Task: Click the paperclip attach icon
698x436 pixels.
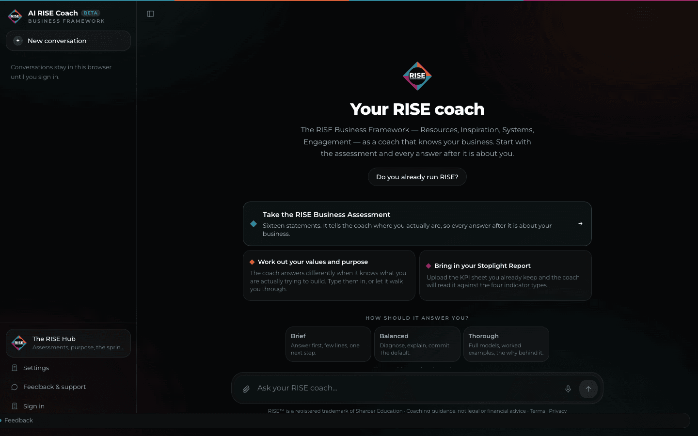Action: 246,389
